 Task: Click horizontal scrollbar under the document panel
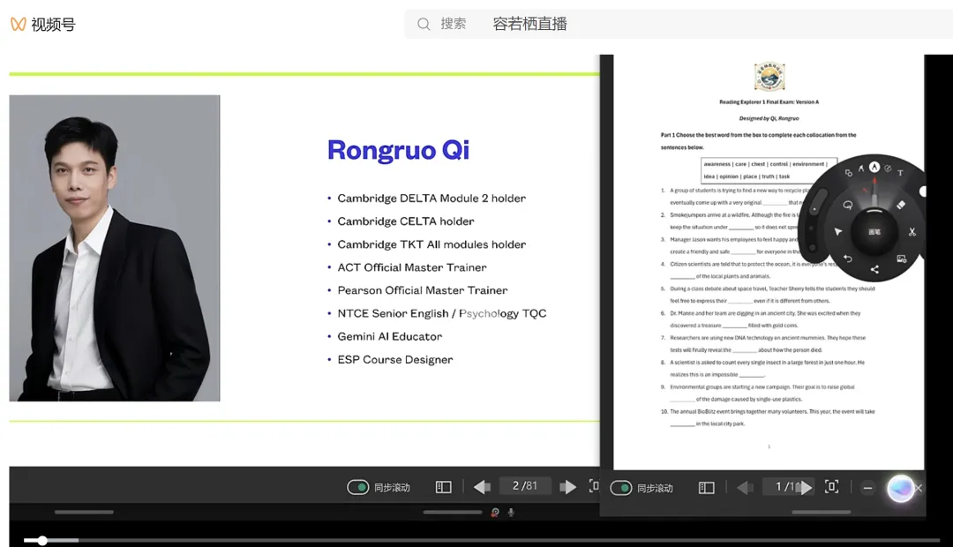pos(822,513)
